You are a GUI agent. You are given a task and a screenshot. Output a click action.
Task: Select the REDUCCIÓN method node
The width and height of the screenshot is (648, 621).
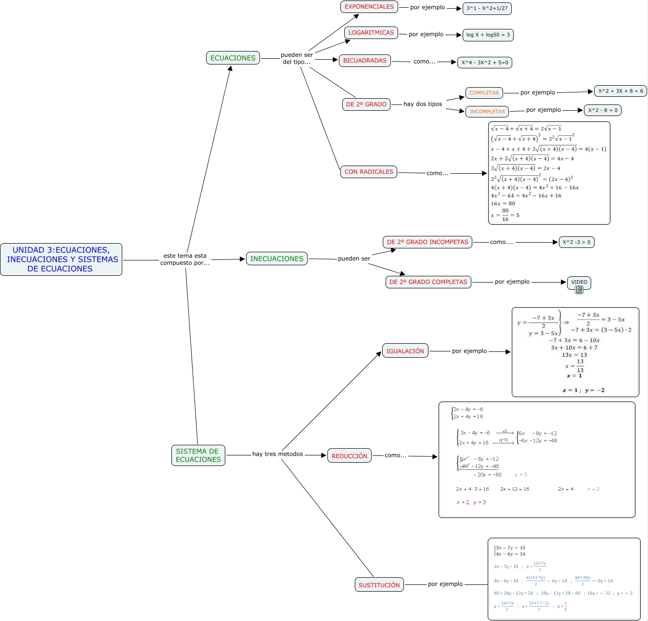(x=349, y=456)
